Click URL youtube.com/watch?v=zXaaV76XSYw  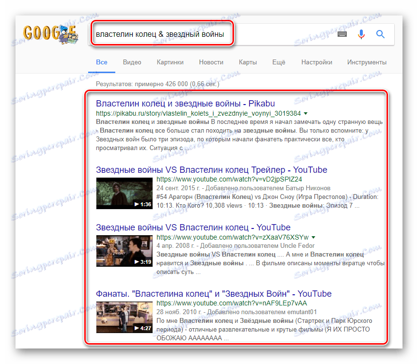pos(232,237)
